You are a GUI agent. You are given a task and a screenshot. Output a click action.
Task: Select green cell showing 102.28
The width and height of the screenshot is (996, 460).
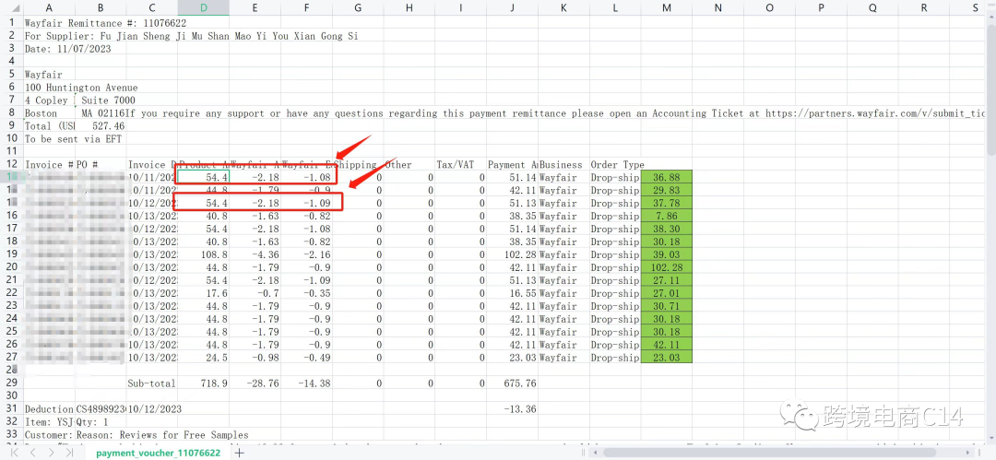click(666, 267)
